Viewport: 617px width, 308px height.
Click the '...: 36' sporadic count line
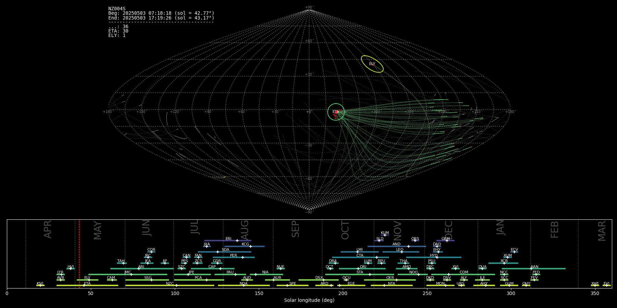tap(118, 27)
